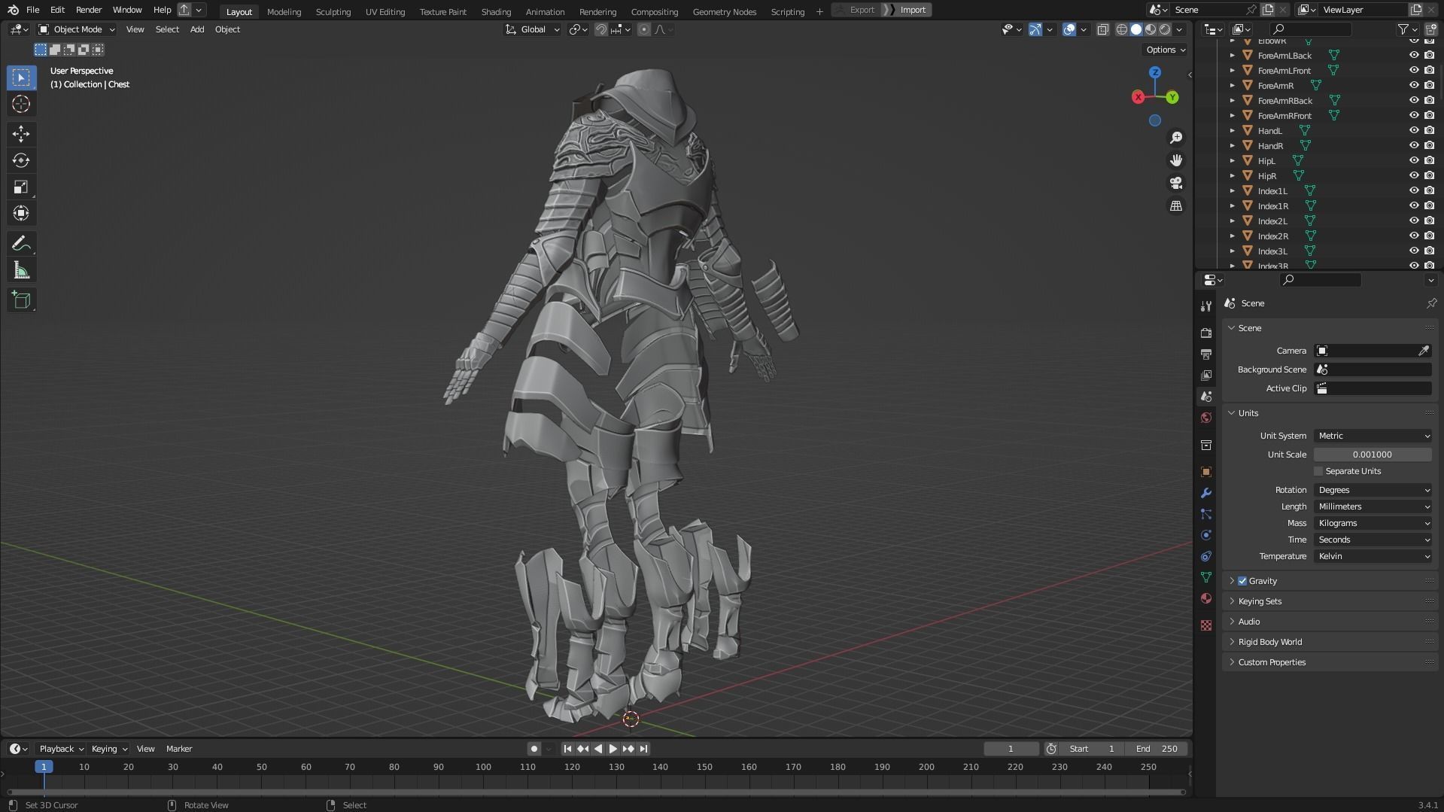
Task: Switch to wireframe viewport shading
Action: point(1122,29)
